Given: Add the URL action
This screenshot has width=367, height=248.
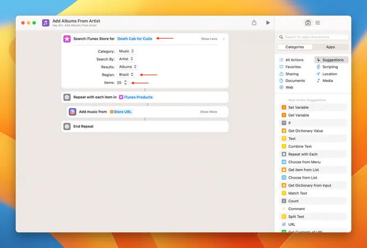Looking at the screenshot, I should click(313, 225).
